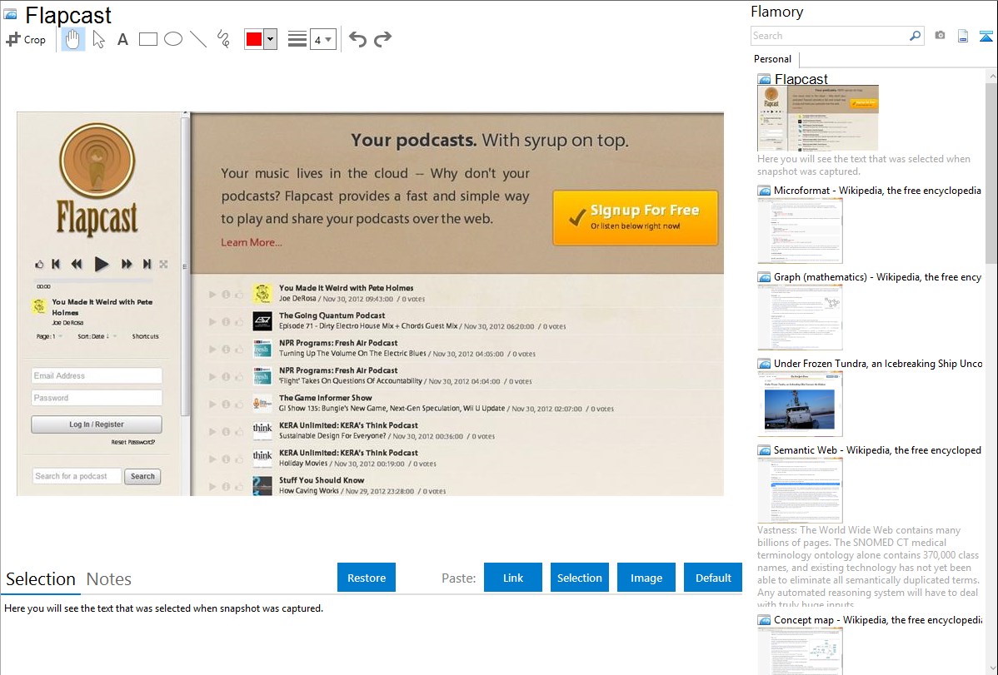Click the player rewind button
The height and width of the screenshot is (675, 998).
[77, 264]
